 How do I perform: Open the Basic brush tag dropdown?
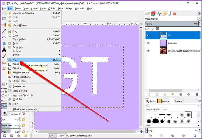tap(198, 126)
